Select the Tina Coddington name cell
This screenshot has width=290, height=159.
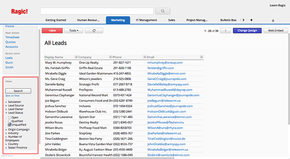(56, 139)
